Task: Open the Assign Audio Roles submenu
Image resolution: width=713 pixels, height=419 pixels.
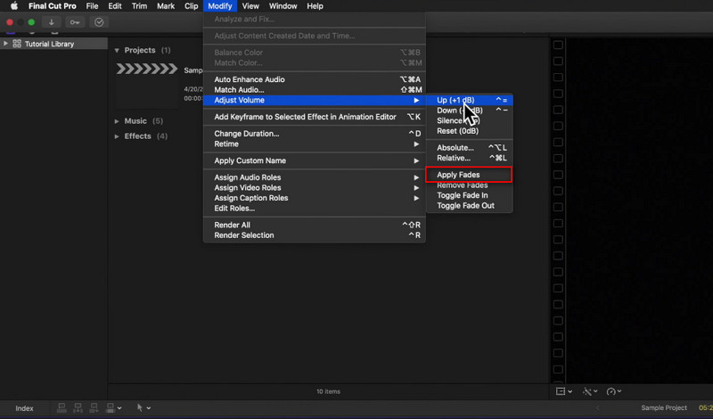Action: [315, 177]
